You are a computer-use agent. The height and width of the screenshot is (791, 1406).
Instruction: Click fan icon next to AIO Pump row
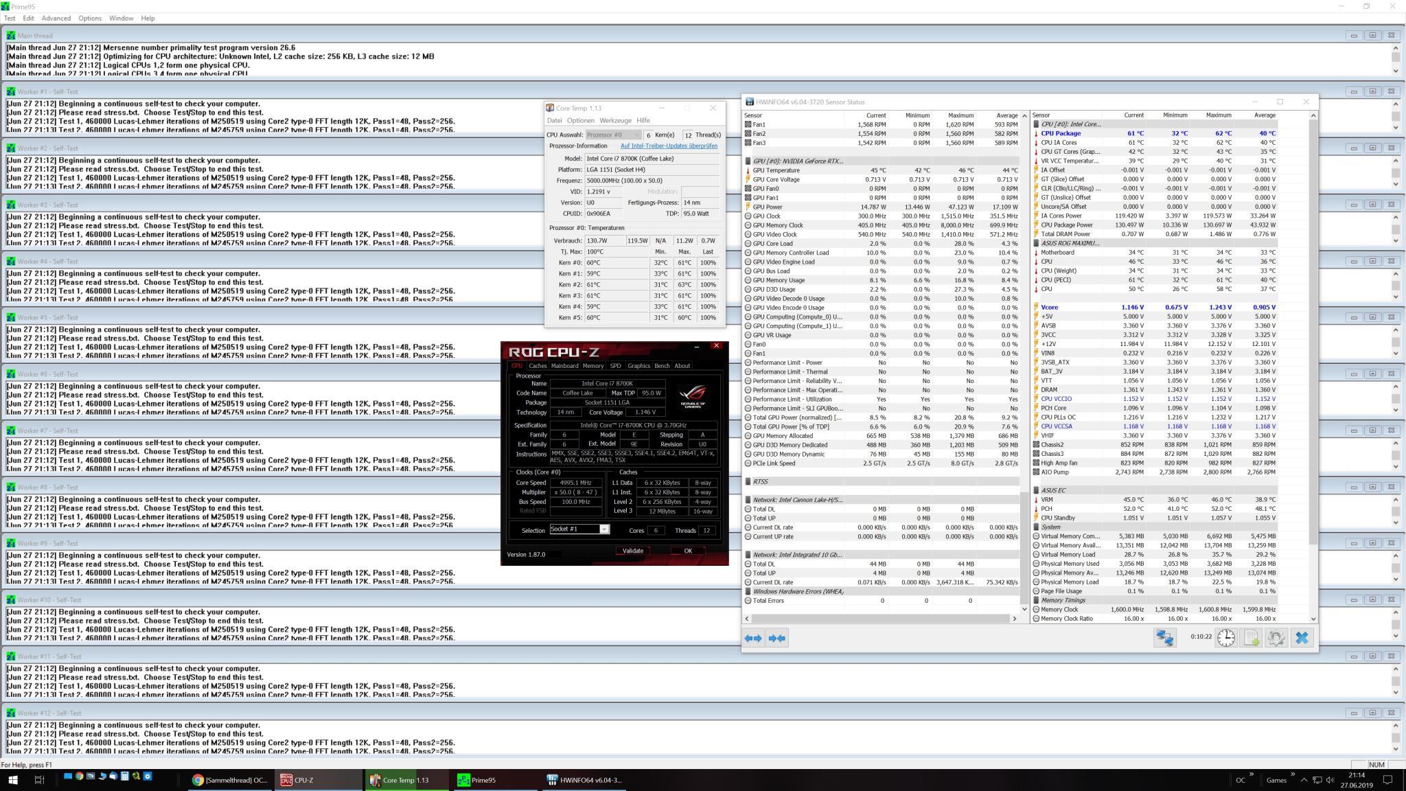pyautogui.click(x=1036, y=472)
